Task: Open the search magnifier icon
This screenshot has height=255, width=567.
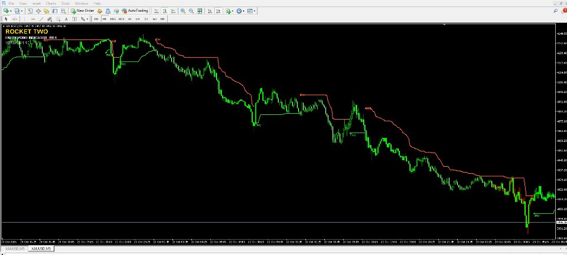Action: [x=555, y=11]
